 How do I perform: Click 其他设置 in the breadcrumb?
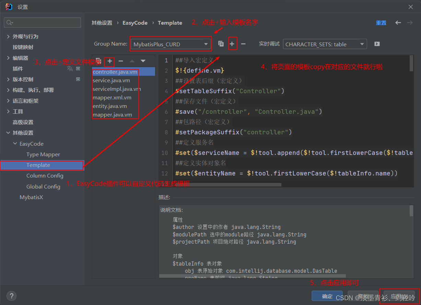click(x=102, y=23)
